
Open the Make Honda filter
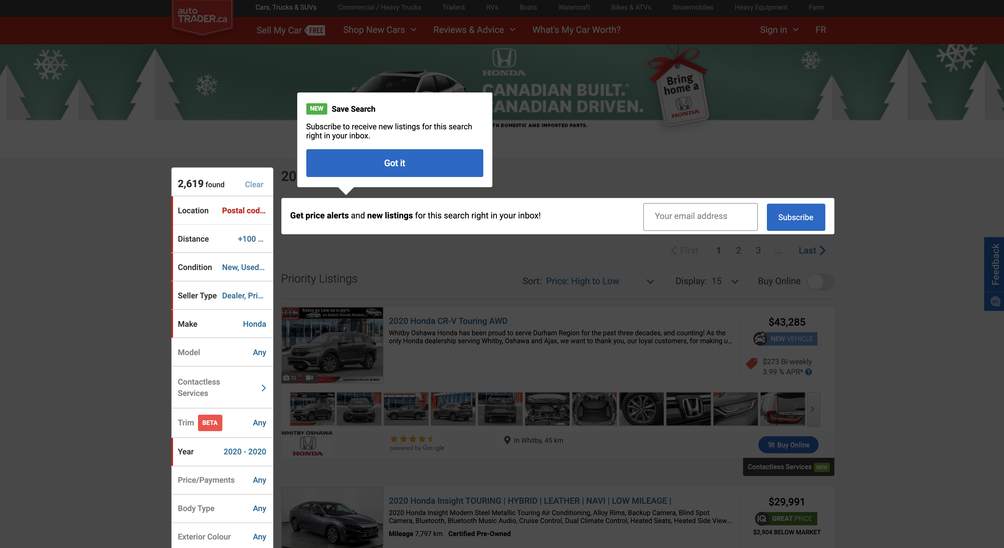pos(222,324)
